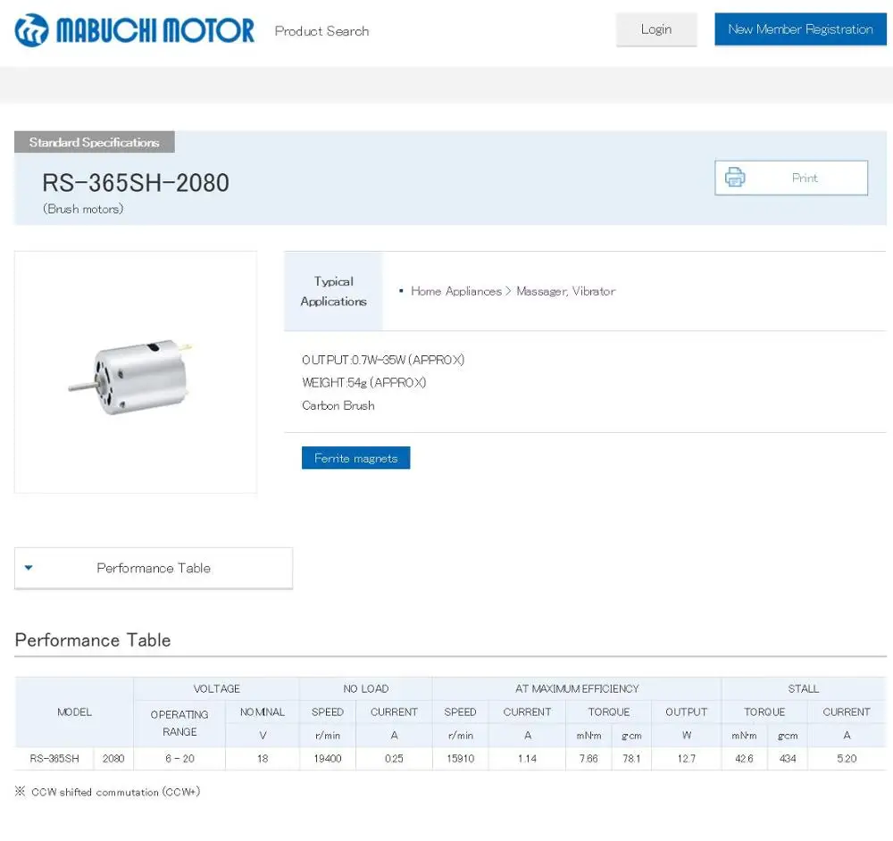Click the NO LOAD column header
The height and width of the screenshot is (841, 893).
tap(365, 689)
